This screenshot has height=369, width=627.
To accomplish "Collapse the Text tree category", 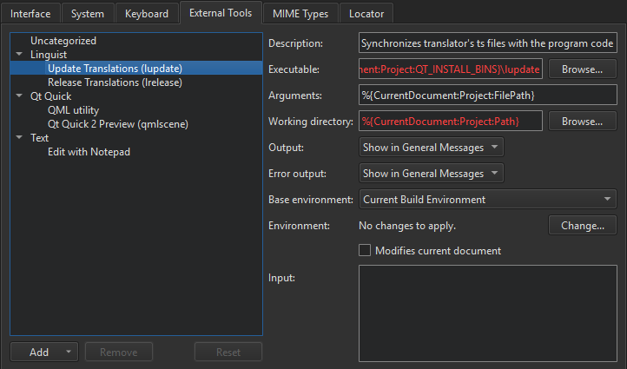I will [x=19, y=138].
